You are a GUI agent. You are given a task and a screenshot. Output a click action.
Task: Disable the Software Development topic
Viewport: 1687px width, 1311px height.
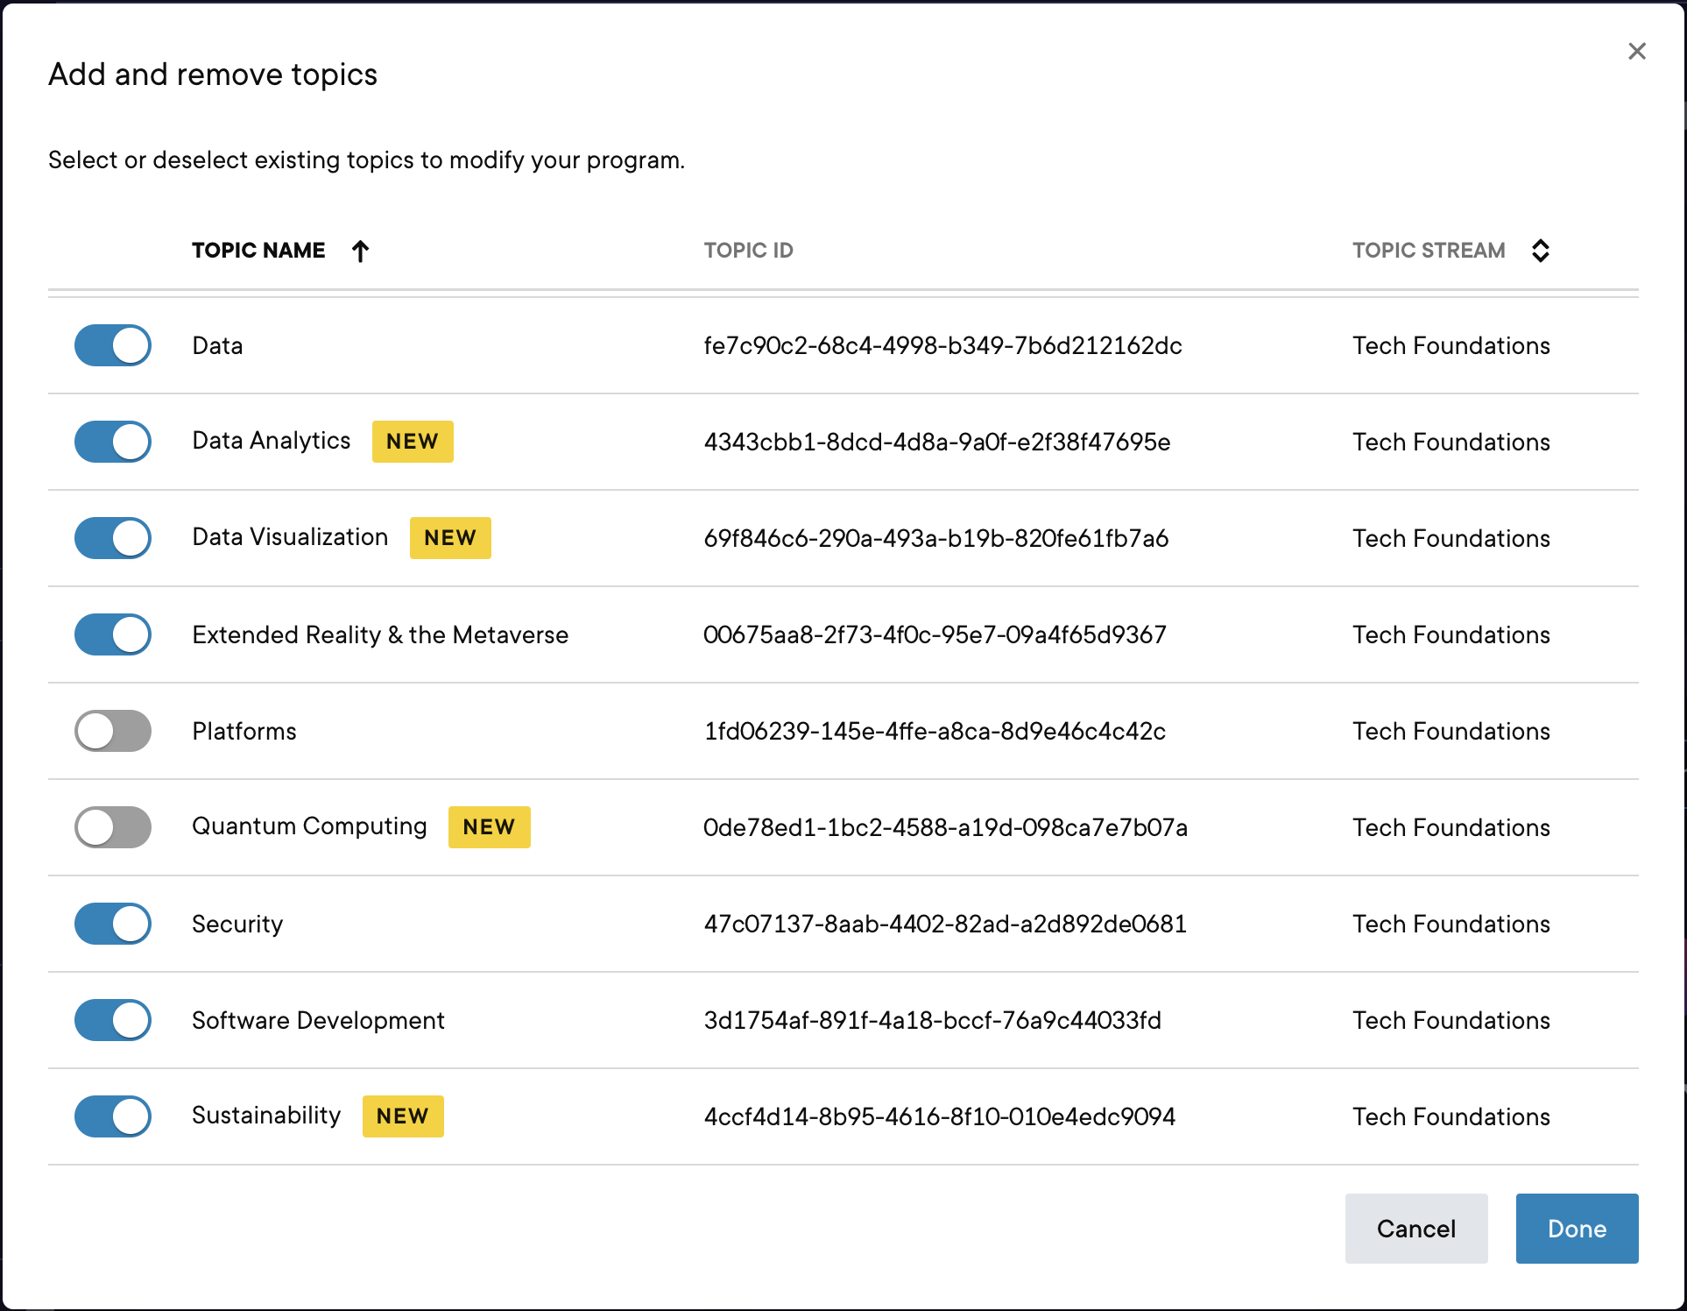[112, 1020]
